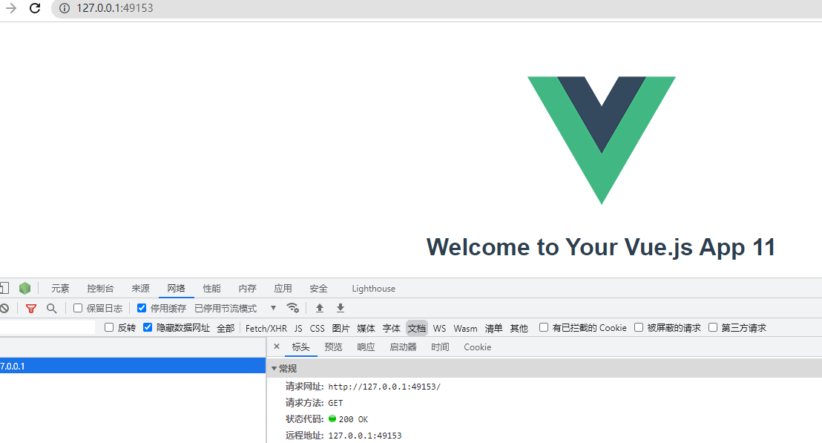Screen dimensions: 822x443
Task: Toggle the red filter funnel icon
Action: point(31,308)
